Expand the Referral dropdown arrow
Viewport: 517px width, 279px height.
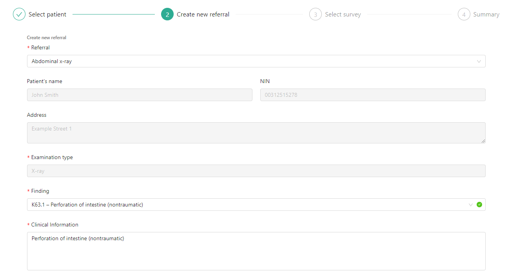click(x=479, y=62)
